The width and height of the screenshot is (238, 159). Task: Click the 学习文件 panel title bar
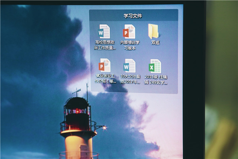click(x=133, y=16)
